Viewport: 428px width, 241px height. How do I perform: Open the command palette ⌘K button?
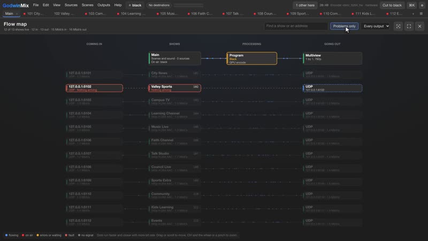411,5
